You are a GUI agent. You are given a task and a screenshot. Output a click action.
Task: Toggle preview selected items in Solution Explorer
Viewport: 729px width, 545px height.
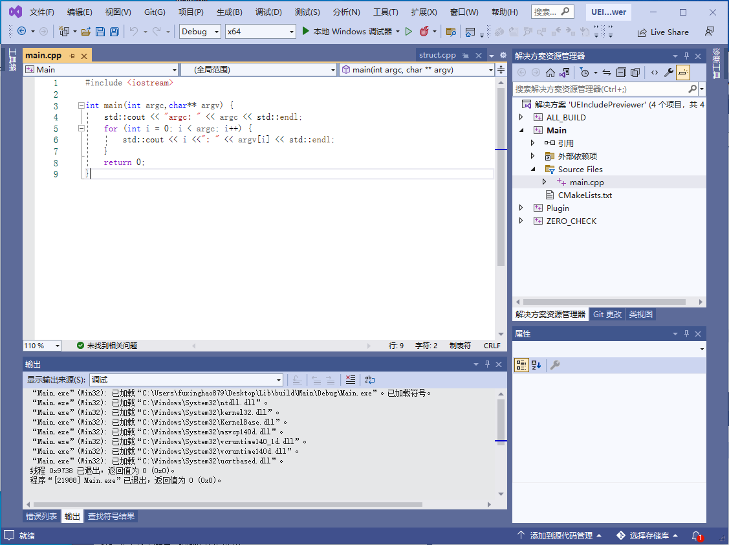click(683, 72)
